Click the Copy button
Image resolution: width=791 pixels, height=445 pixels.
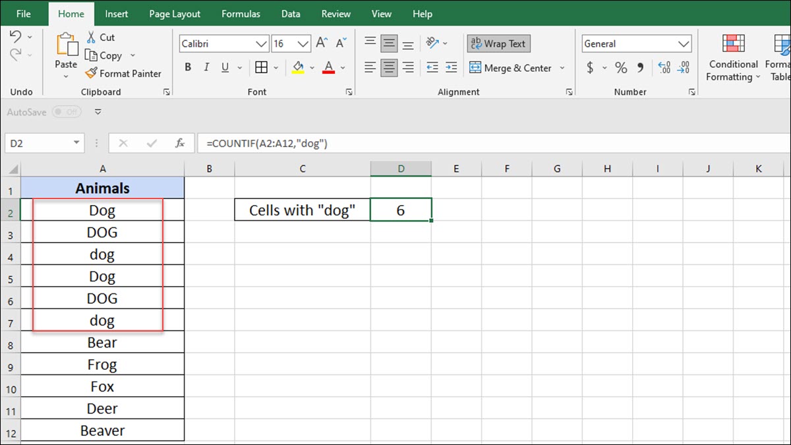click(x=103, y=55)
